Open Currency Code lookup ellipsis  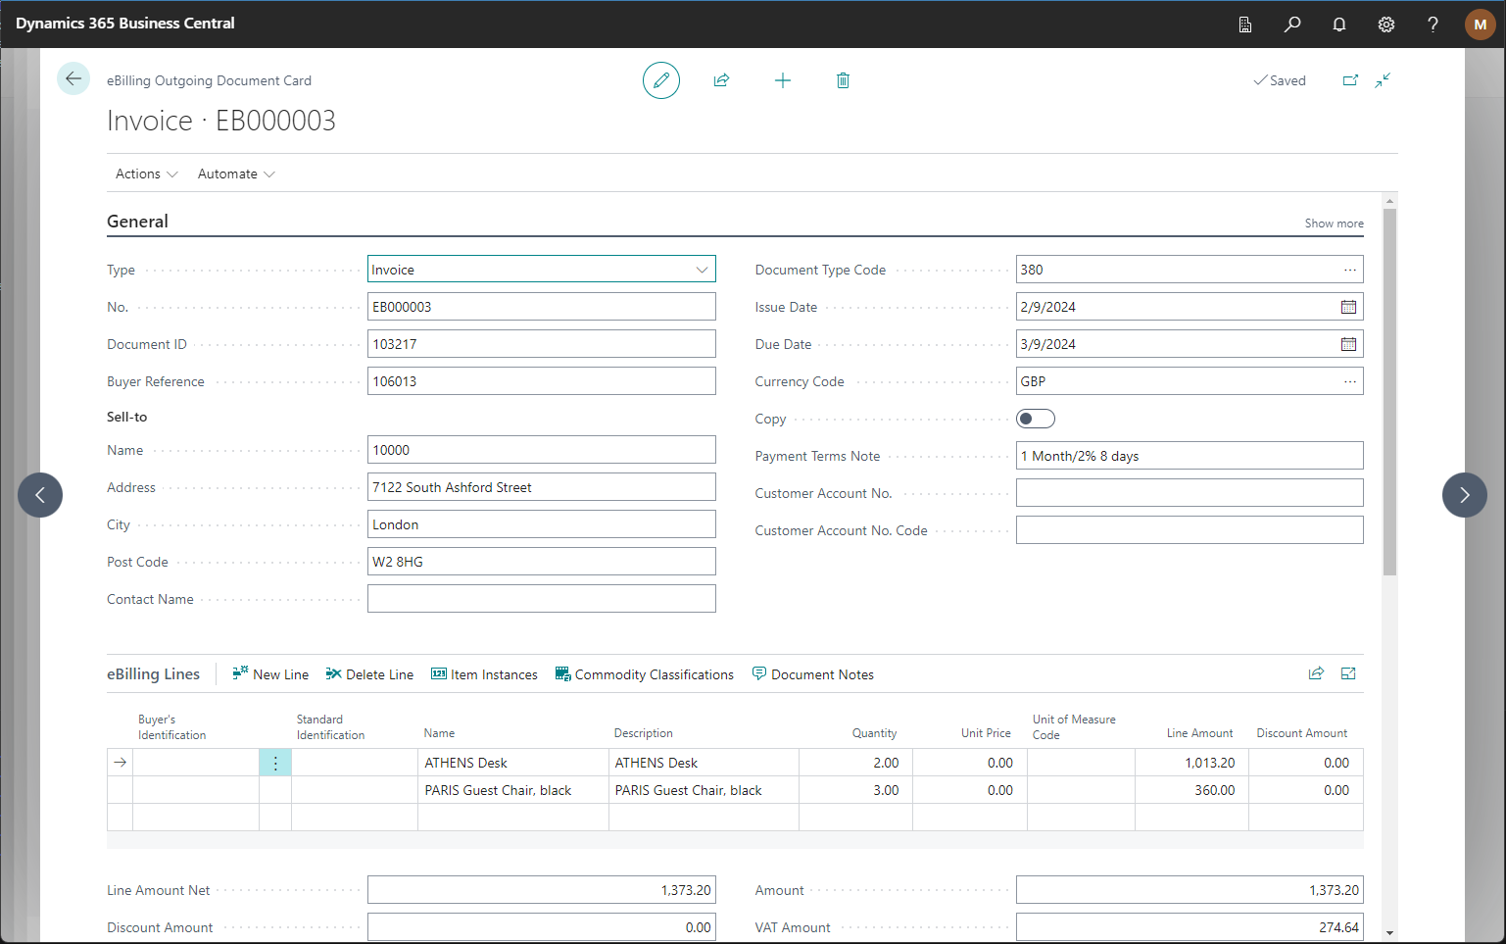pyautogui.click(x=1349, y=381)
